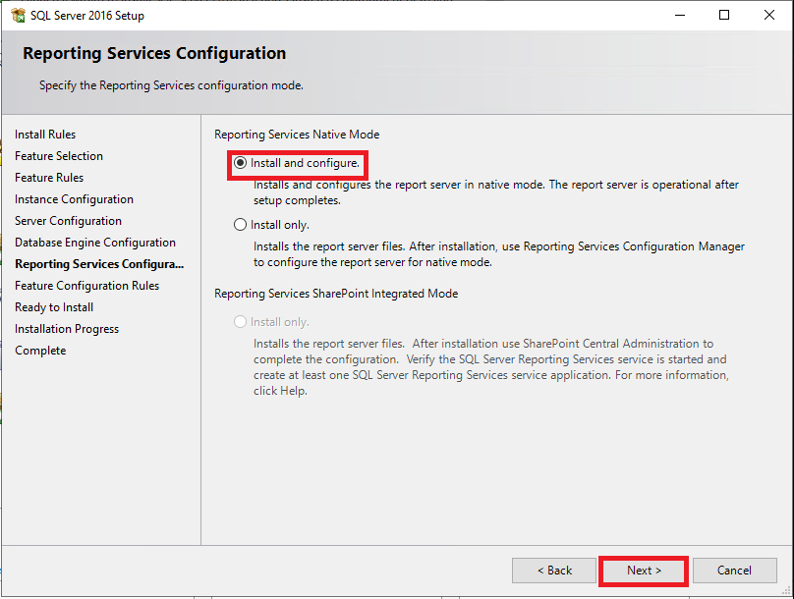Maximize the SQL Server 2016 Setup window

point(724,15)
